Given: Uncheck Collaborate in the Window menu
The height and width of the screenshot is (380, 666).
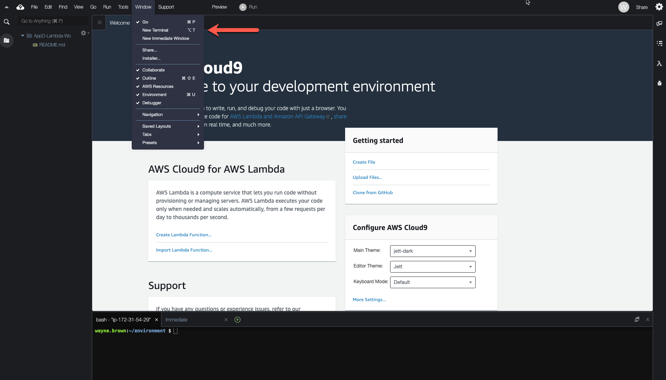Looking at the screenshot, I should 153,70.
